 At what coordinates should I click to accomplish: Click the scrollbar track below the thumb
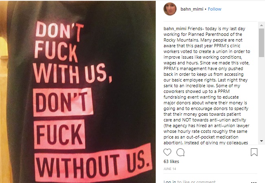[261, 98]
